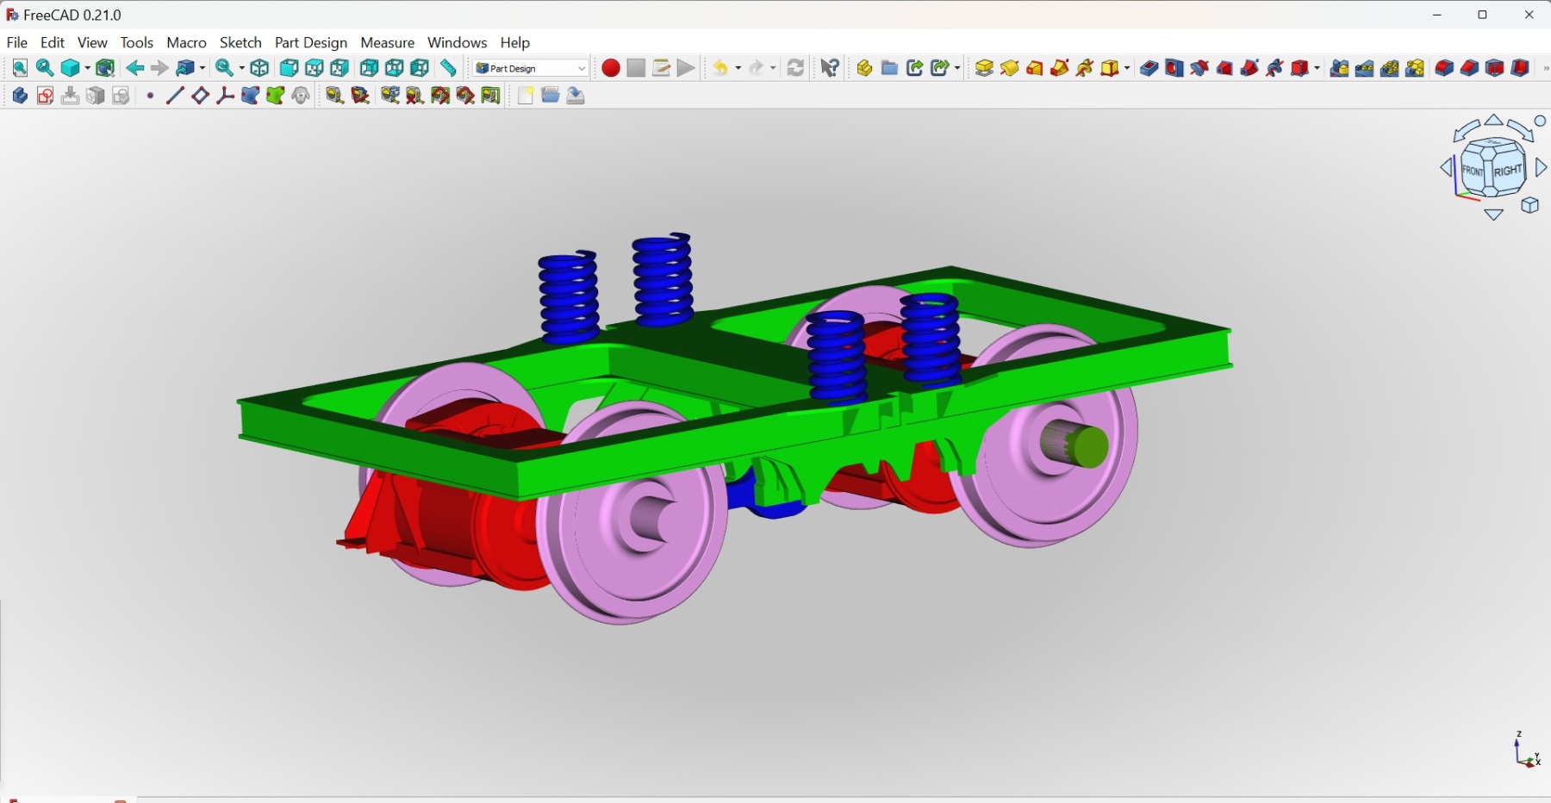The image size is (1551, 803).
Task: Toggle delta measurements display
Action: [x=492, y=96]
